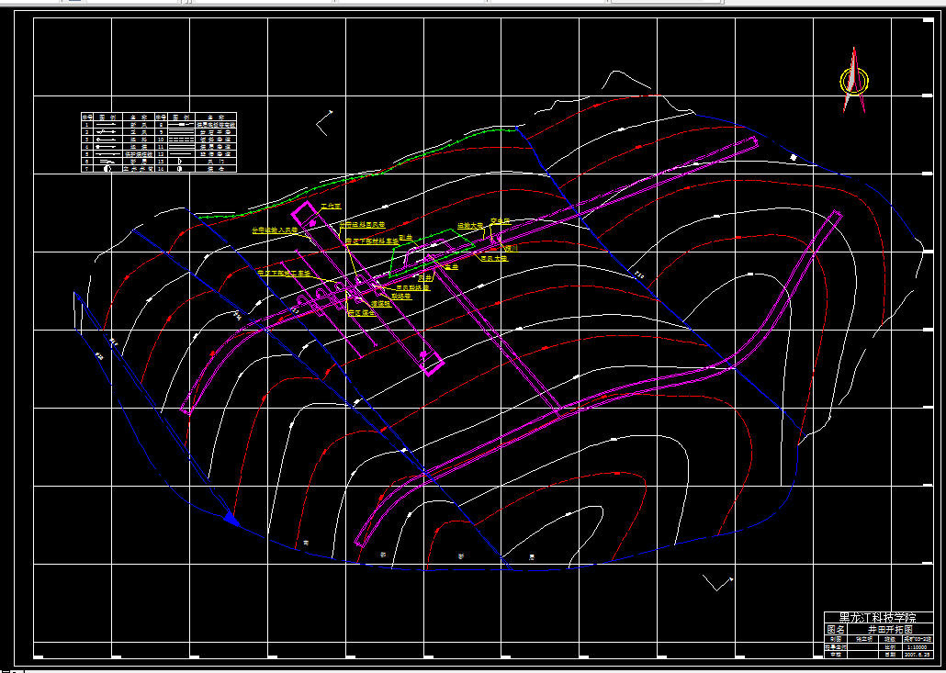Viewport: 946px width, 673px height.
Task: Select the 回风大巷 label
Action: 494,259
